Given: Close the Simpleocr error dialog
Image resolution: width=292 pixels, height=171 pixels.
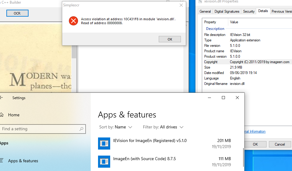Looking at the screenshot, I should (x=181, y=5).
